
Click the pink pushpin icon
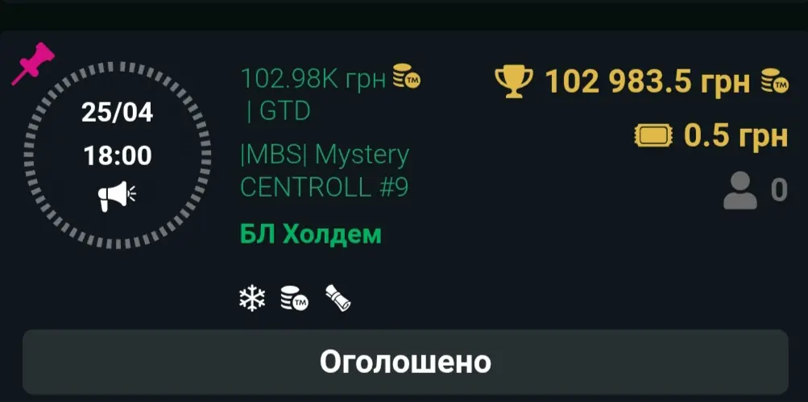[x=33, y=64]
